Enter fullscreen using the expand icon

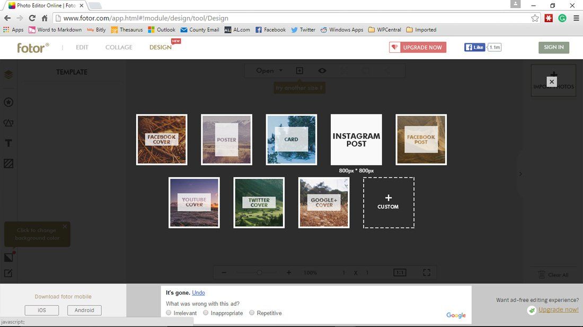click(427, 272)
